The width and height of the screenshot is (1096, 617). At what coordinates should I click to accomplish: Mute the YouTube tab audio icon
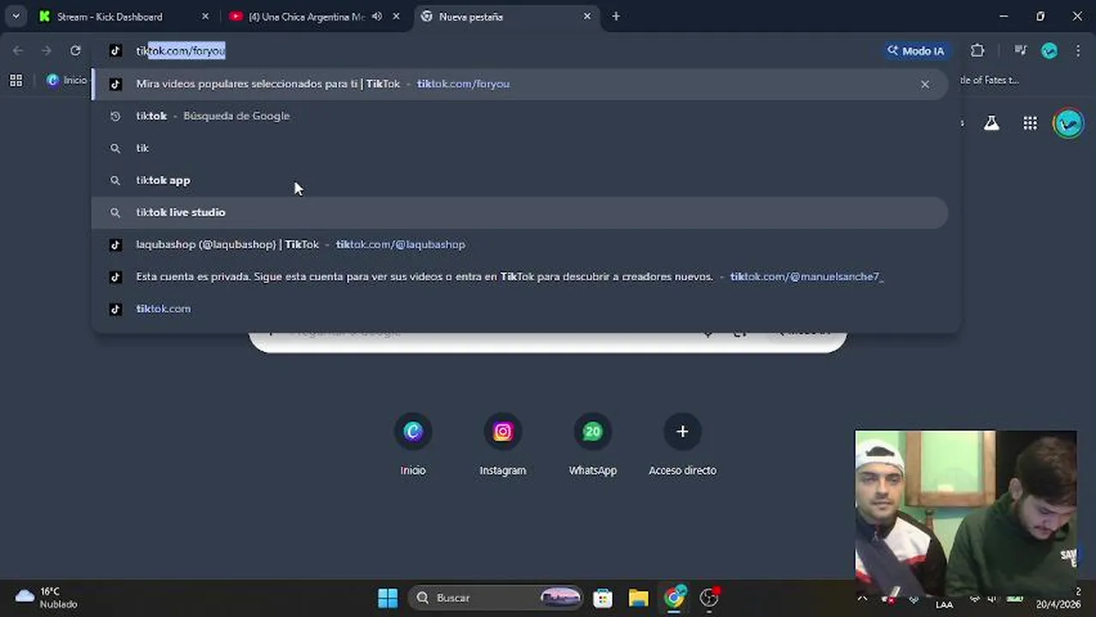pyautogui.click(x=376, y=16)
